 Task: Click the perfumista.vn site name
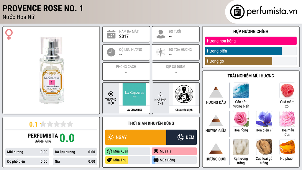(x=272, y=12)
